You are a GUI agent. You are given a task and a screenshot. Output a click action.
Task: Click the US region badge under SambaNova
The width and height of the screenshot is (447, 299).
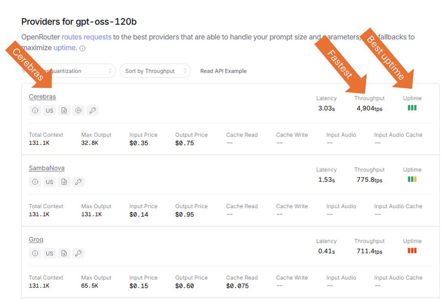pos(50,182)
